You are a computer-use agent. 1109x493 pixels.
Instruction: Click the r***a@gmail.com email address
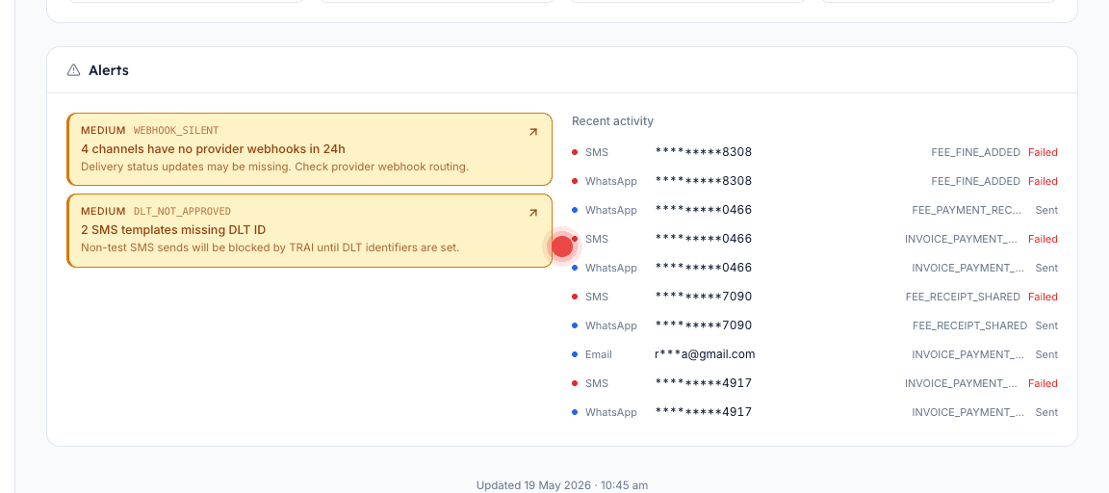pos(705,354)
